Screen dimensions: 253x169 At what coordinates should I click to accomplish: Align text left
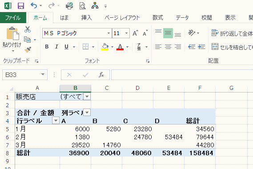(158, 47)
